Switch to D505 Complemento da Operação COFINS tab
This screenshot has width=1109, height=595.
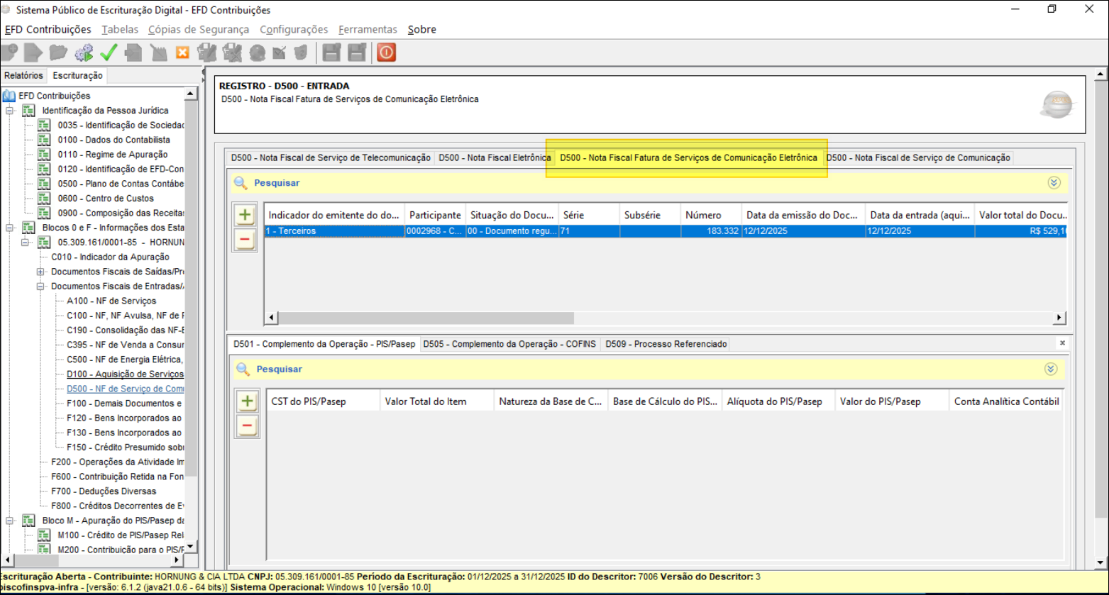(x=509, y=344)
